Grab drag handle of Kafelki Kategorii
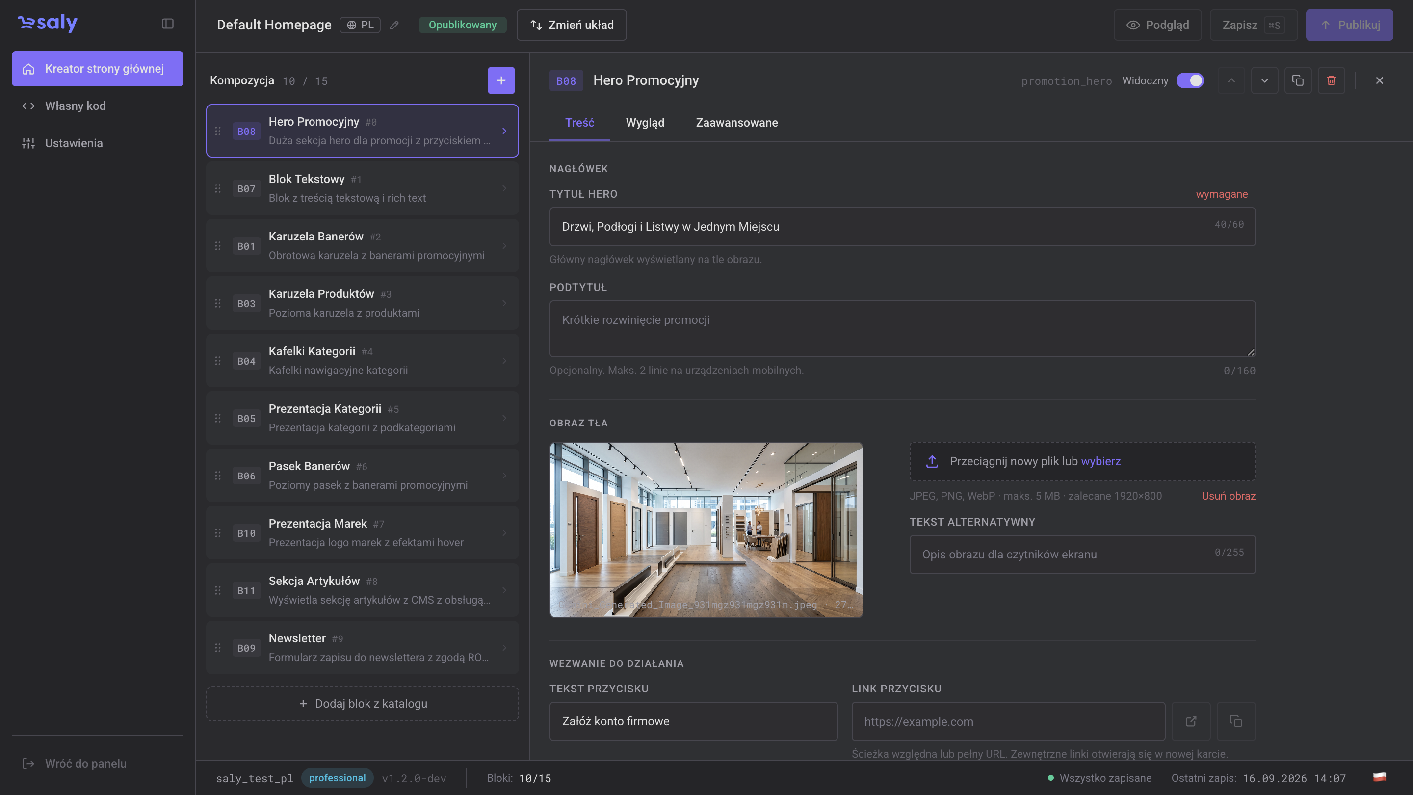The width and height of the screenshot is (1413, 795). (x=218, y=361)
